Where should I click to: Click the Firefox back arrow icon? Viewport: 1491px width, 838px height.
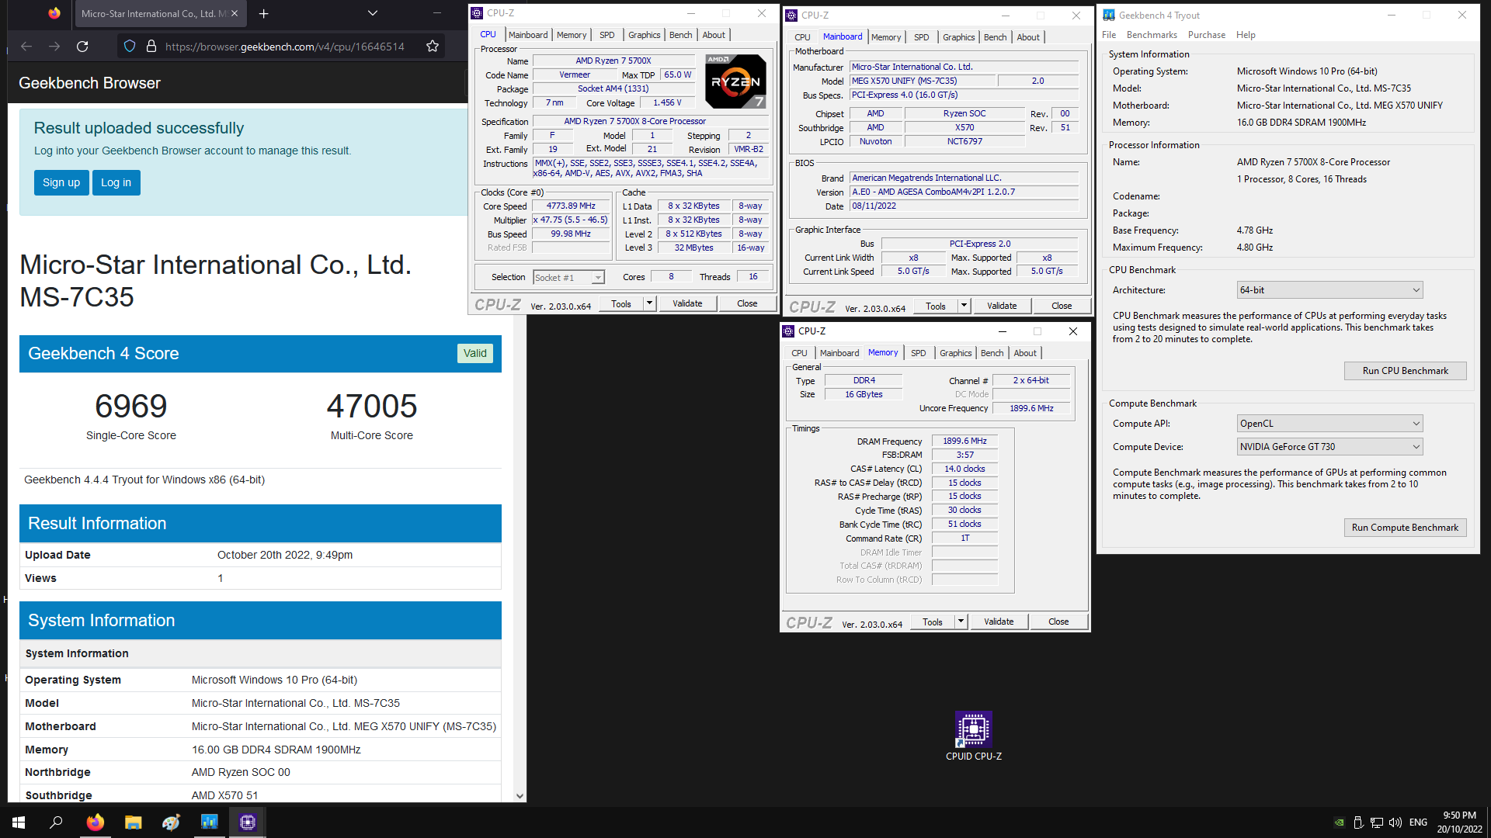pos(26,47)
